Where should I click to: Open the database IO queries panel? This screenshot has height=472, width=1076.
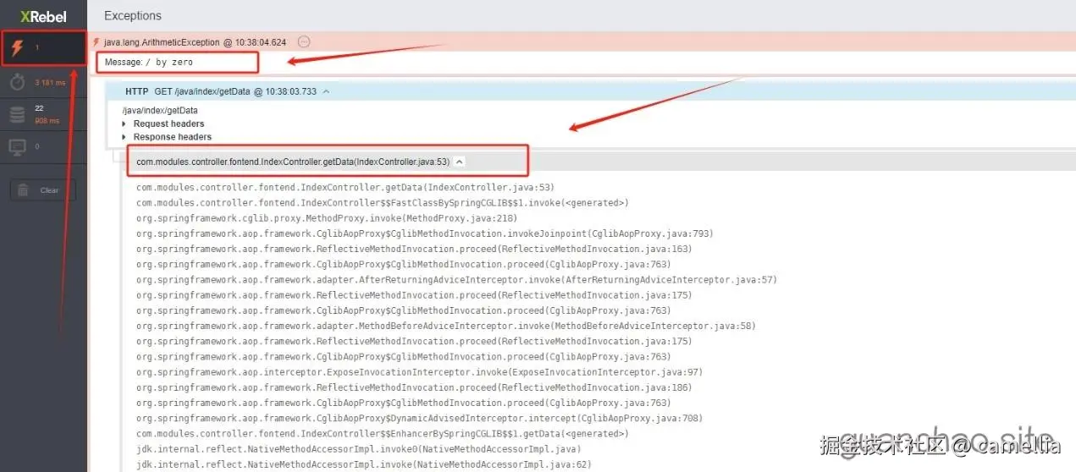pos(42,115)
